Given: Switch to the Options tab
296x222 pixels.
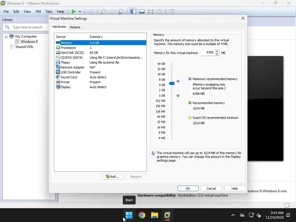Looking at the screenshot, I should coord(75,27).
